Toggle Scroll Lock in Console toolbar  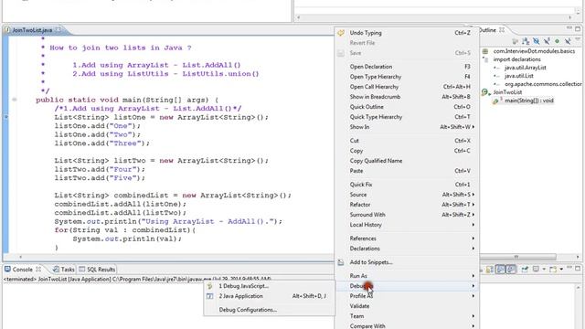(489, 269)
